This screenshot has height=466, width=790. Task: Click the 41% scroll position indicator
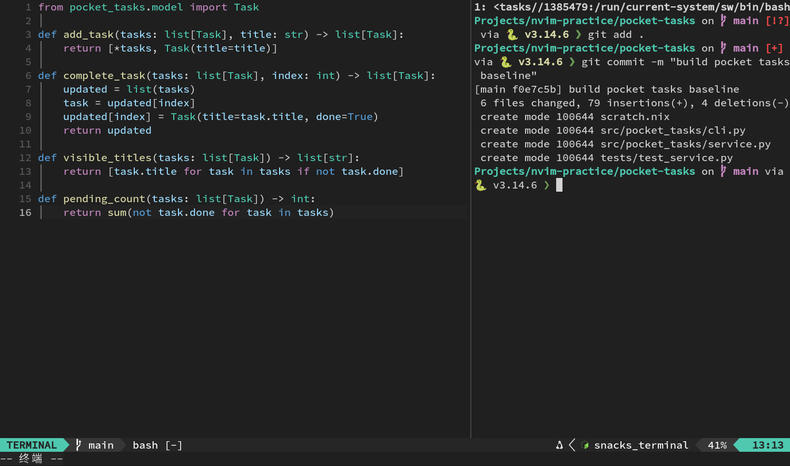coord(717,445)
